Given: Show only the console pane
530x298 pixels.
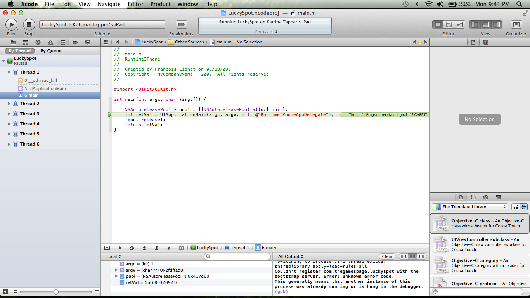Looking at the screenshot, I should click(422, 256).
